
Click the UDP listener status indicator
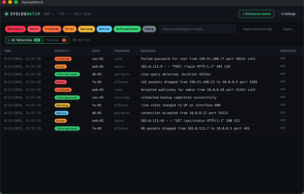pyautogui.click(x=49, y=14)
